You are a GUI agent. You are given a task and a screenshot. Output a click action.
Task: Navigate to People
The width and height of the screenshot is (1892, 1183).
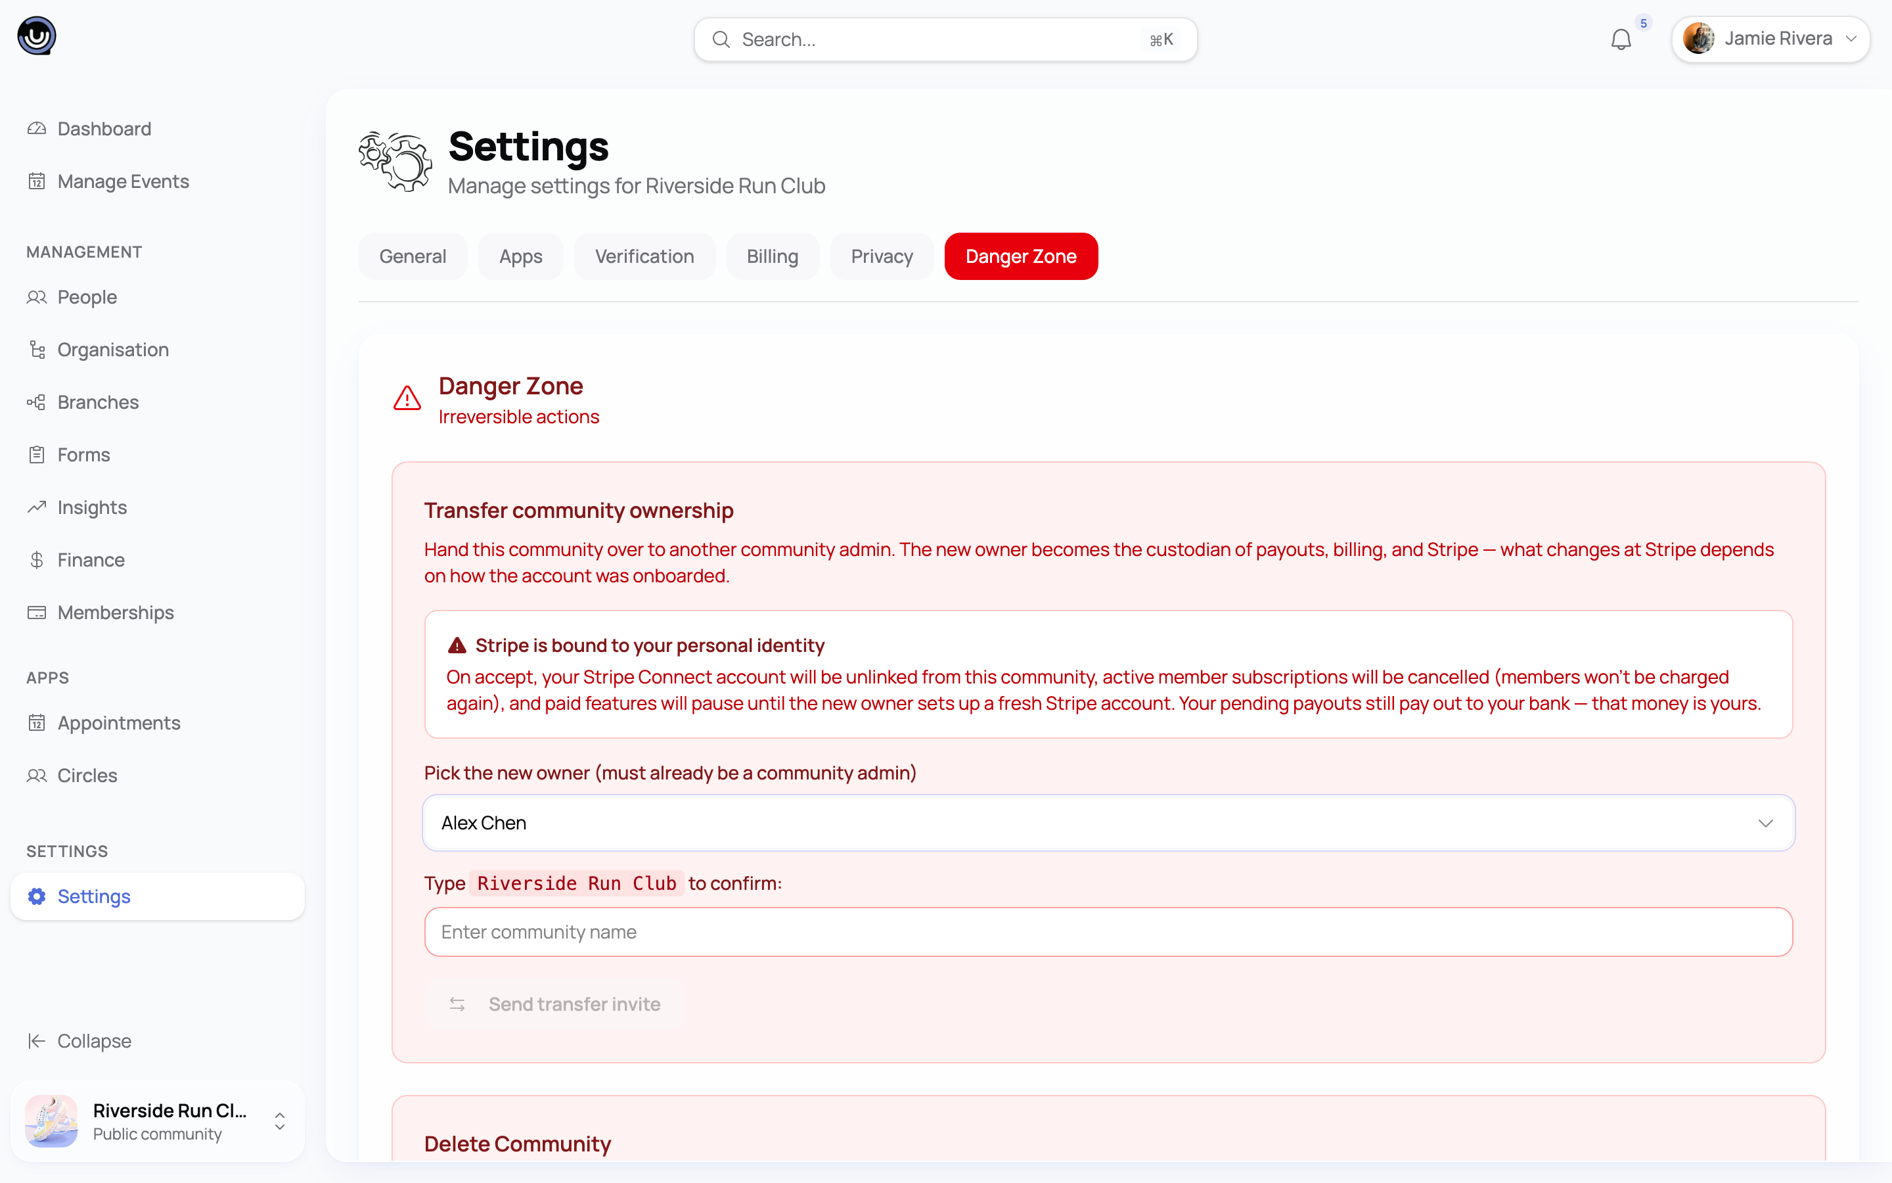click(x=157, y=296)
